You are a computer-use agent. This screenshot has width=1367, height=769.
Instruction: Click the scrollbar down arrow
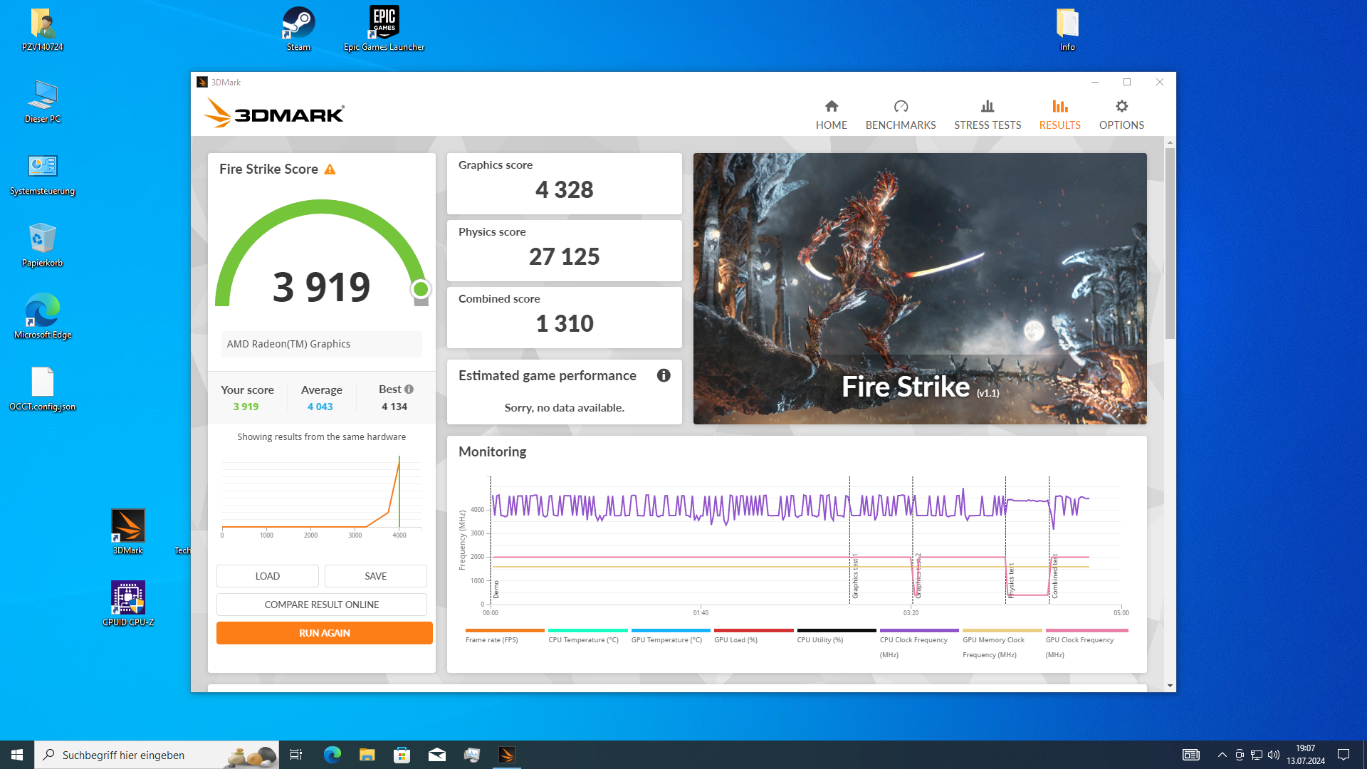(x=1170, y=686)
